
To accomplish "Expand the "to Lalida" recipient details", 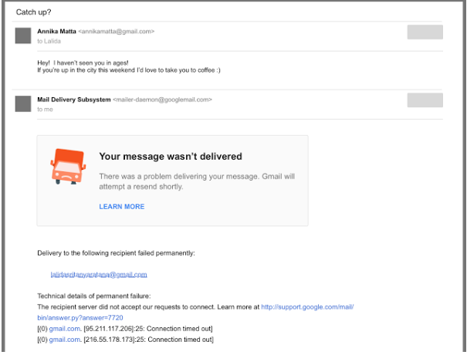I will 48,42.
